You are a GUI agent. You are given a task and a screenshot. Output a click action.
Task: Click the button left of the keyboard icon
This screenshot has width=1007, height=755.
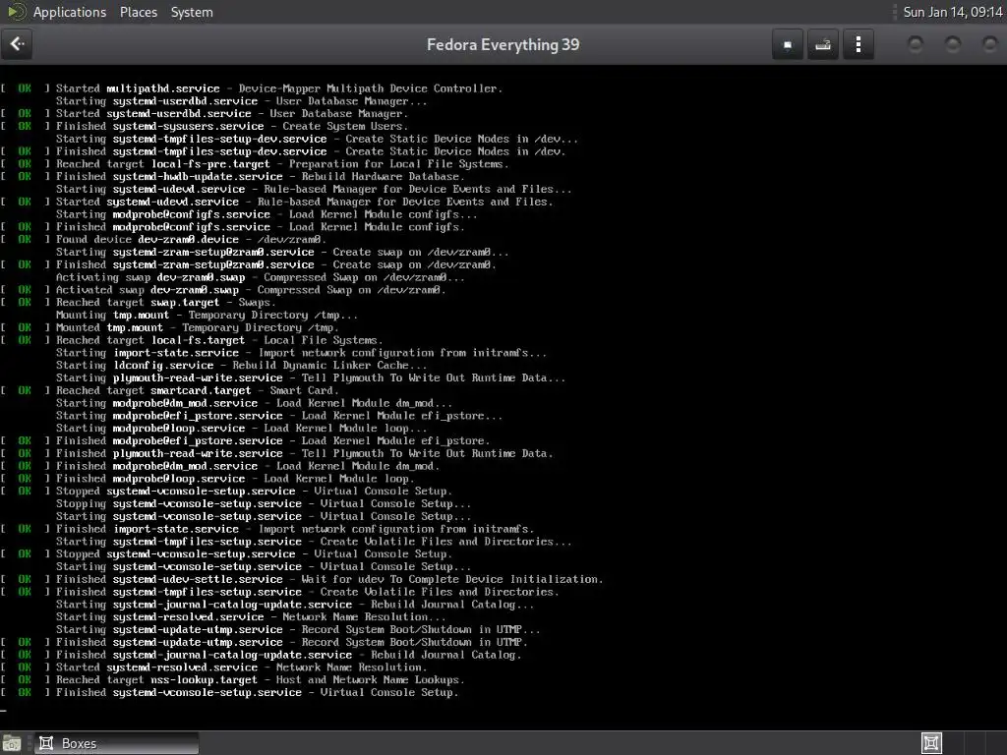788,44
